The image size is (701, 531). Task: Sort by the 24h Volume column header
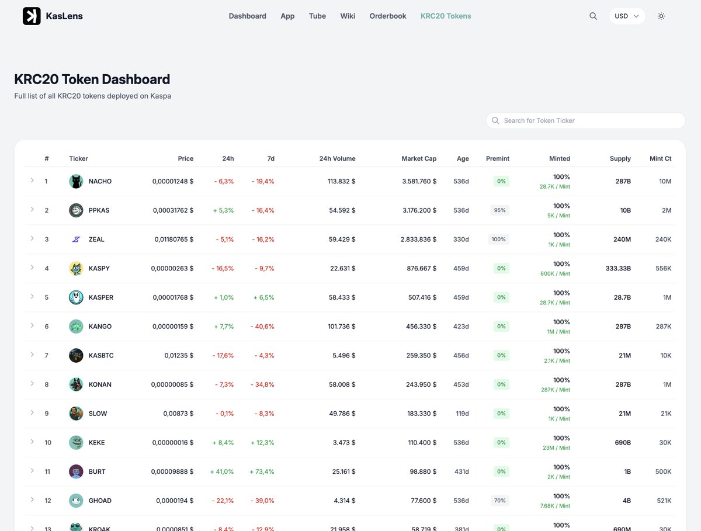tap(337, 158)
